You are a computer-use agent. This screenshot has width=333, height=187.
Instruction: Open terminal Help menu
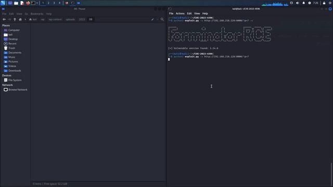tap(205, 14)
